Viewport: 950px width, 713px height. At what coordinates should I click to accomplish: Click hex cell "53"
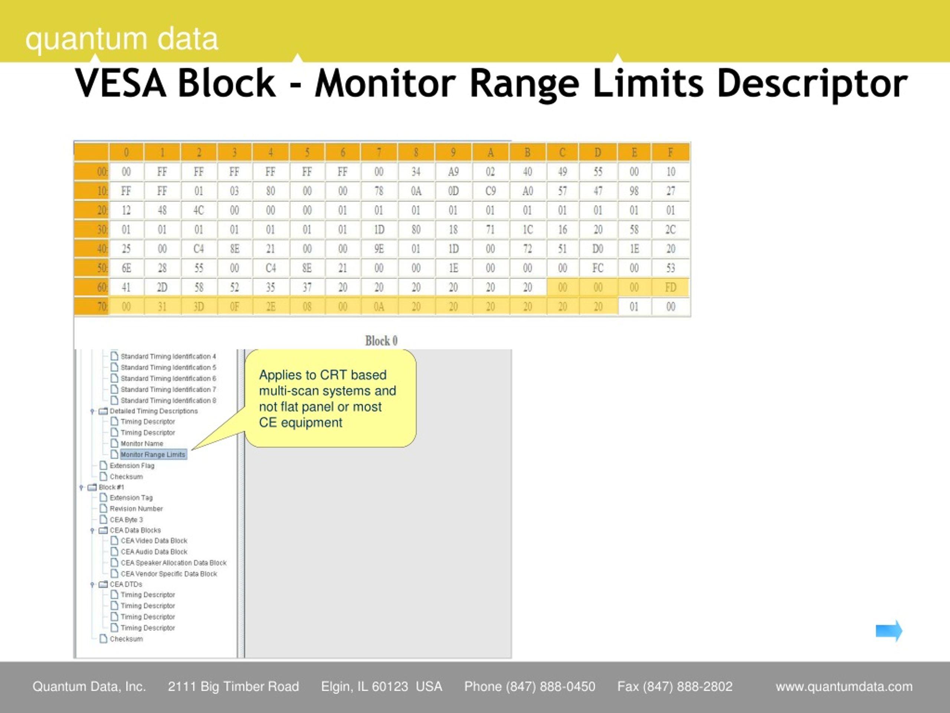coord(671,268)
